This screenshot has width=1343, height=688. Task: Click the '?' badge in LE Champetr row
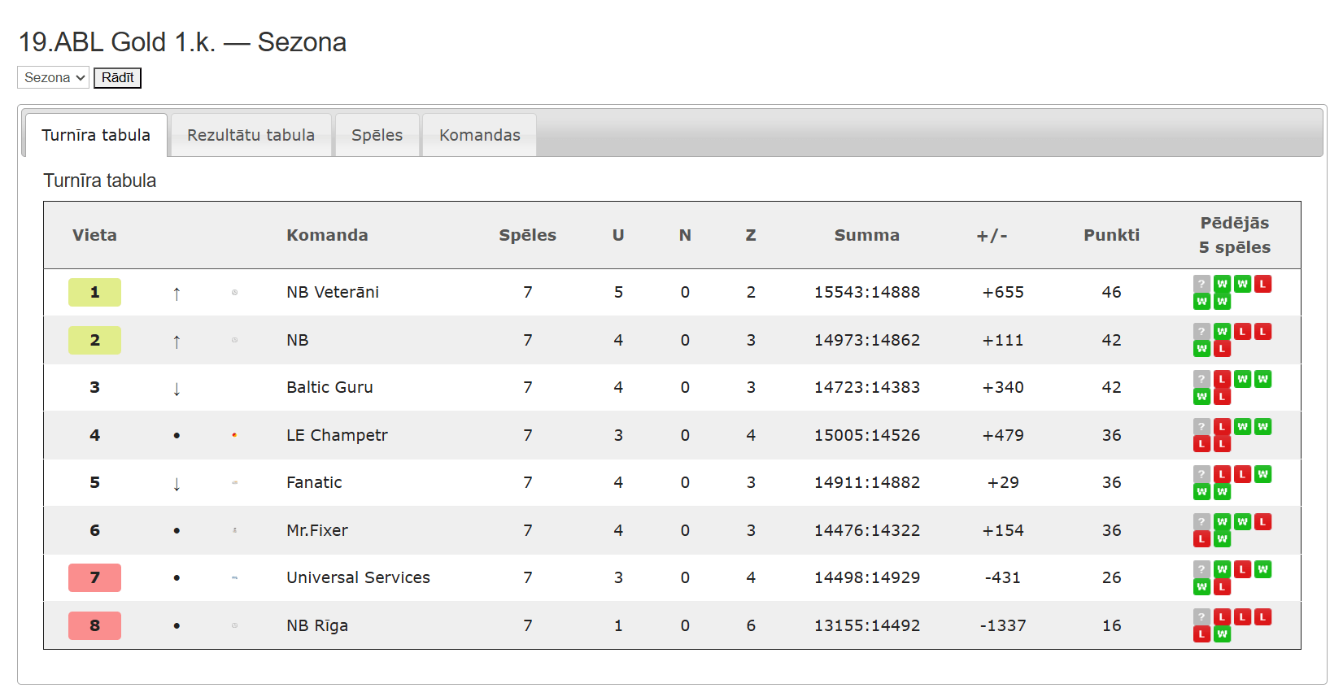(1201, 426)
